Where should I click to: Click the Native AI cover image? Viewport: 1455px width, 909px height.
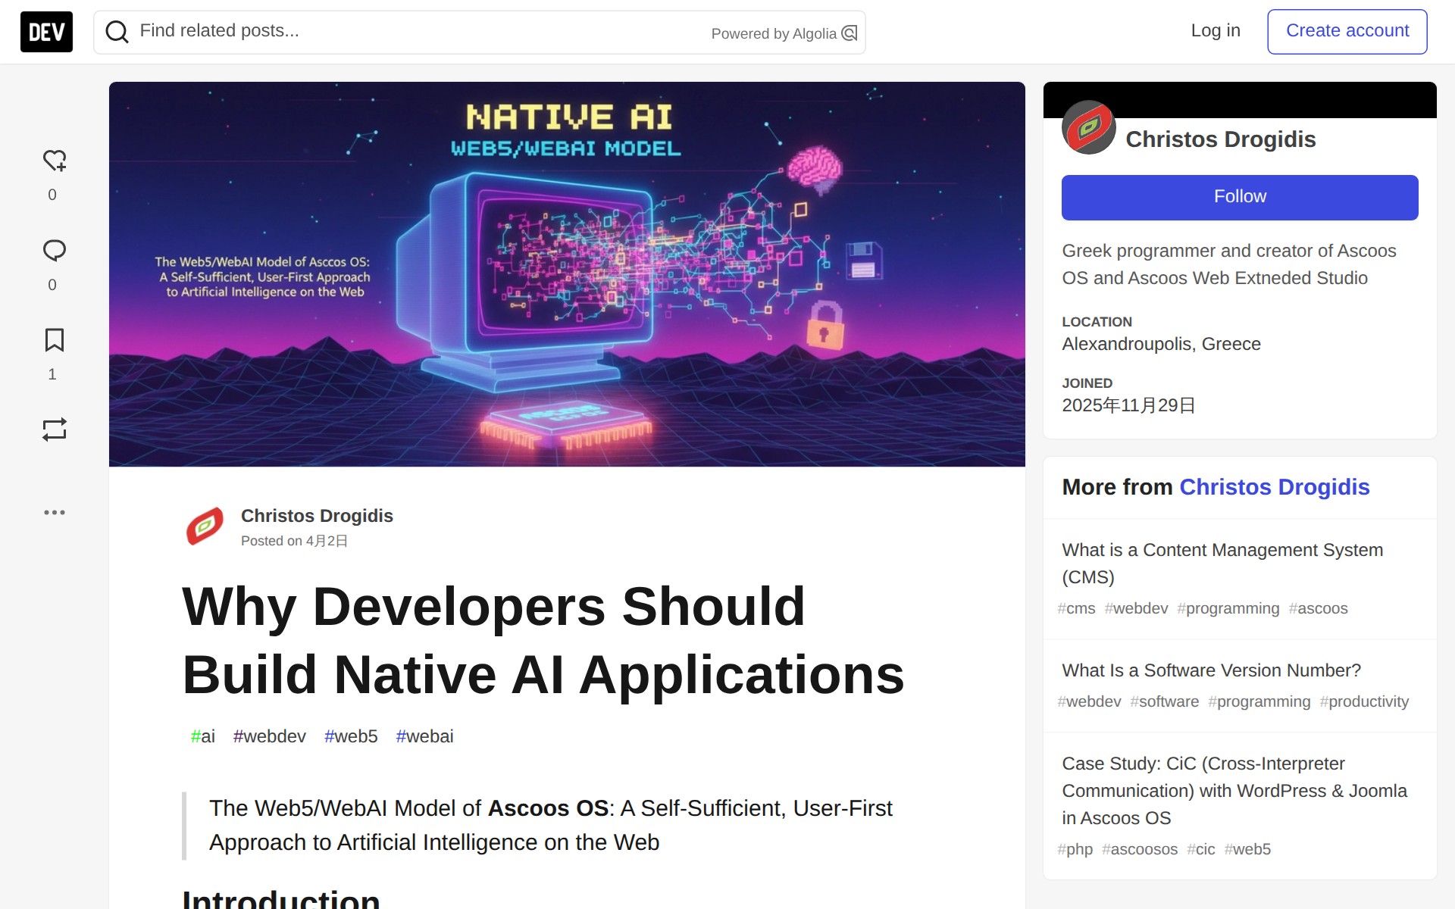(566, 273)
